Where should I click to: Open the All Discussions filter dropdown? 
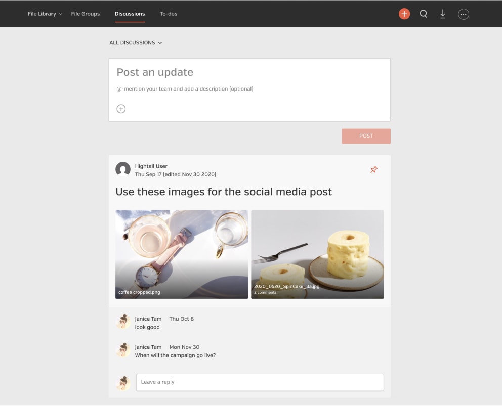pos(136,43)
